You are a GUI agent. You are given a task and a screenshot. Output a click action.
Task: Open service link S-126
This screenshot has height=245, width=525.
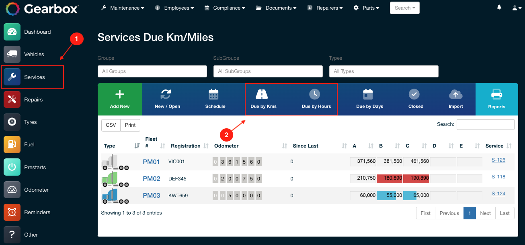click(498, 160)
